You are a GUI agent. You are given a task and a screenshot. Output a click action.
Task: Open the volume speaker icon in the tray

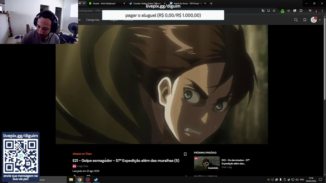pyautogui.click(x=297, y=180)
